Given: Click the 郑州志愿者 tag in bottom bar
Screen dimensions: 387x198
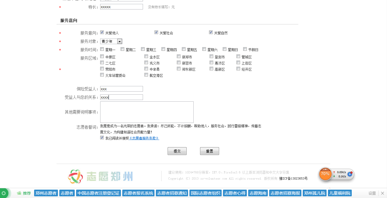Looking at the screenshot, I should tap(46, 193).
